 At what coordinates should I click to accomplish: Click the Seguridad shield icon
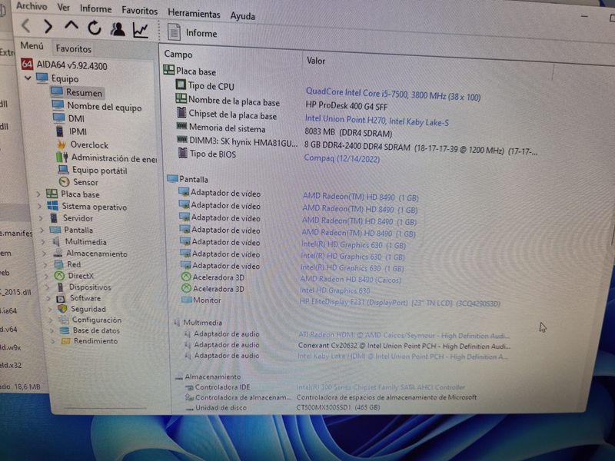62,309
